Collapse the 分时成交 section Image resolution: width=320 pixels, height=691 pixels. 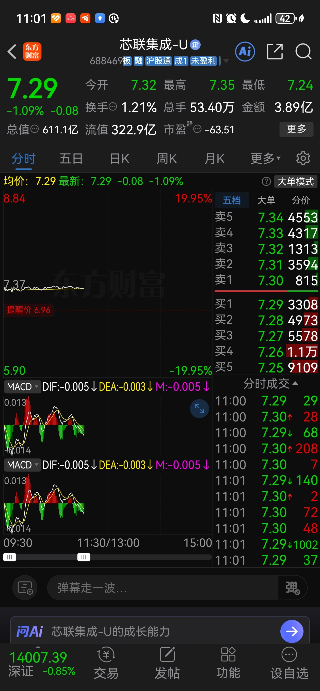270,384
